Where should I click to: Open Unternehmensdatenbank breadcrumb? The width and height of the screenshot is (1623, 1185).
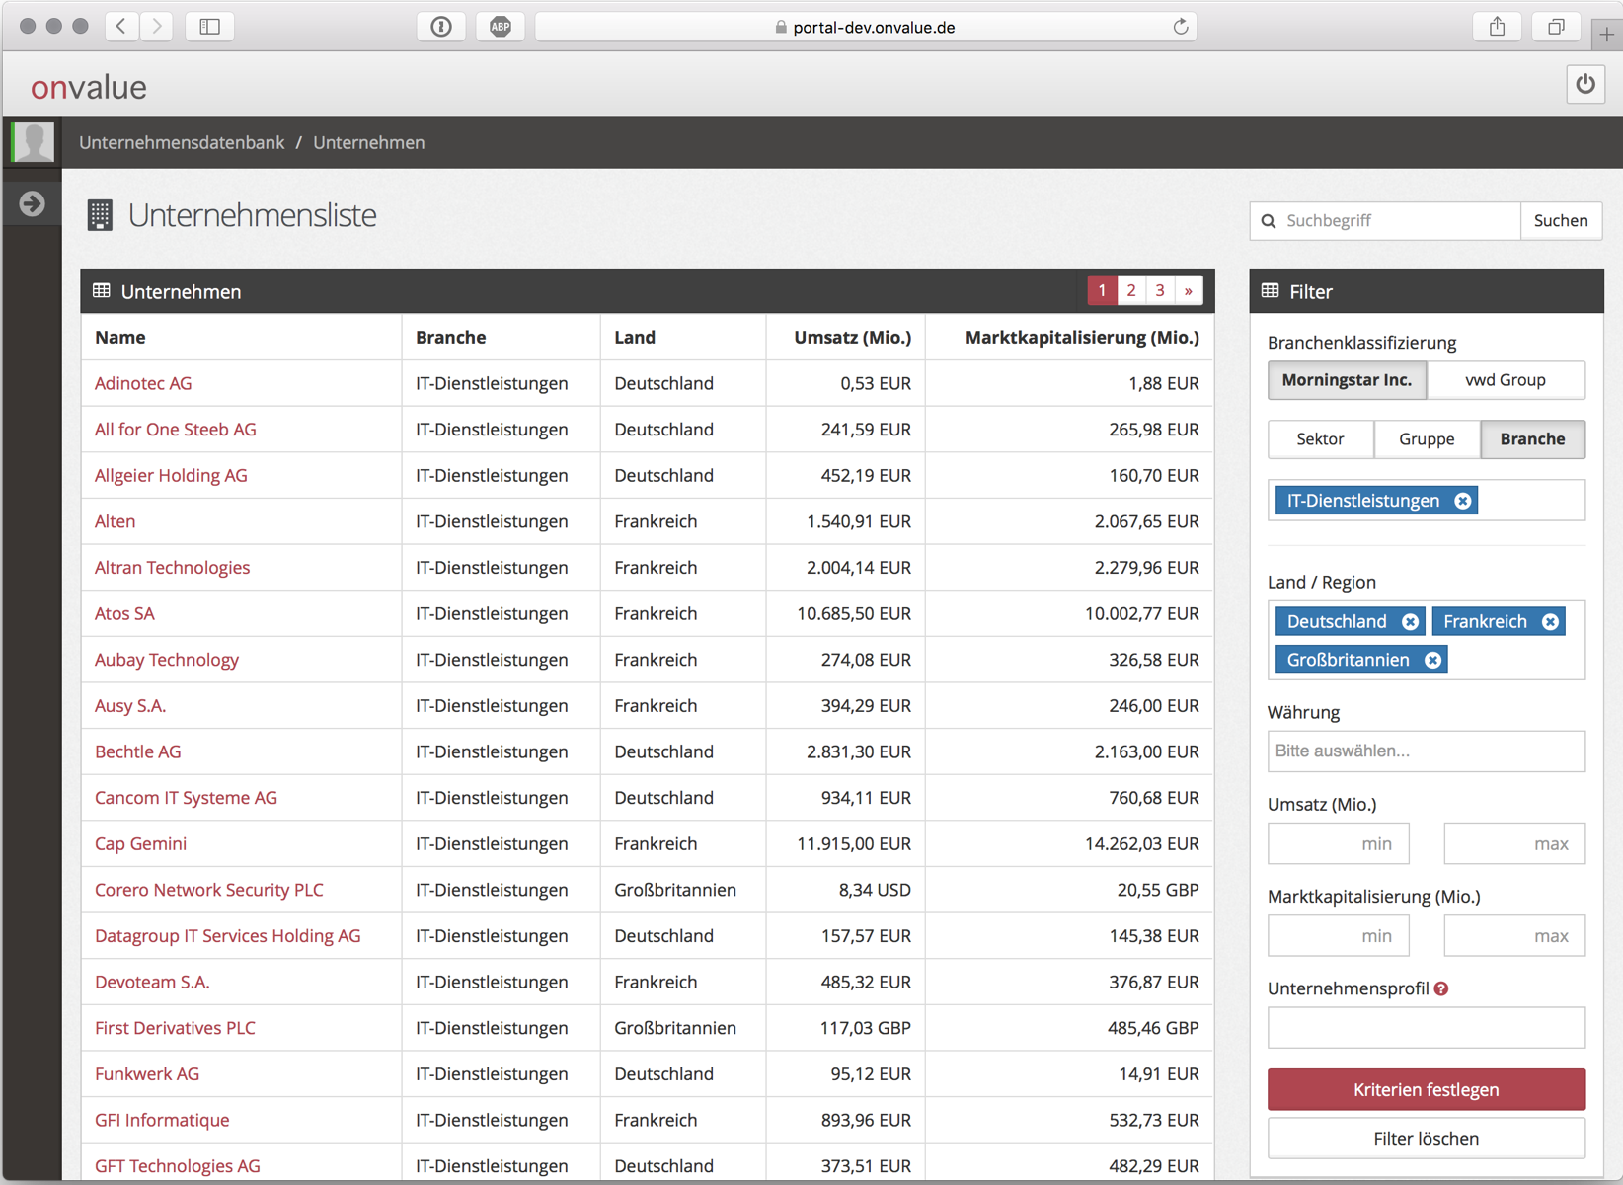pos(182,142)
